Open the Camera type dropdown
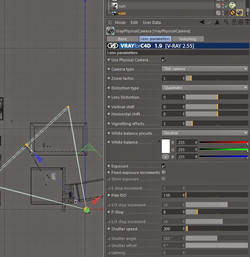The image size is (250, 257). (205, 69)
